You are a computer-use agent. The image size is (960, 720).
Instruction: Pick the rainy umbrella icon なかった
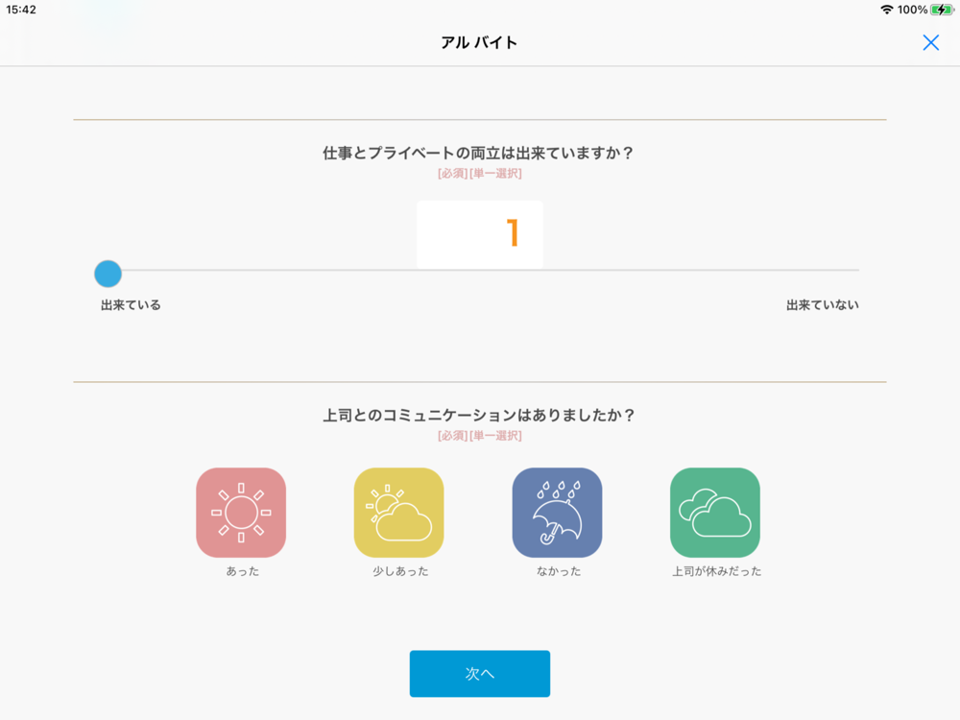coord(557,513)
